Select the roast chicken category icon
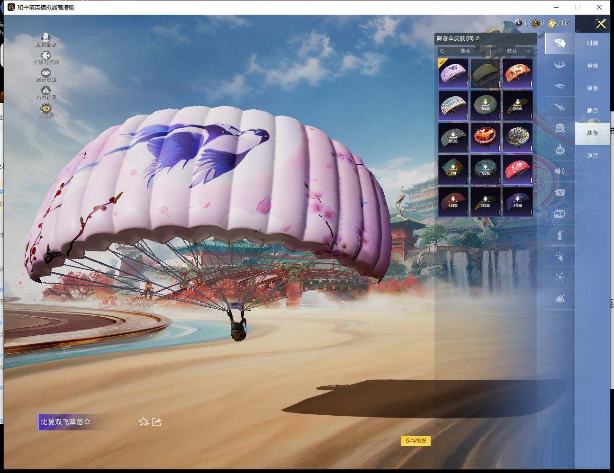 point(560,299)
